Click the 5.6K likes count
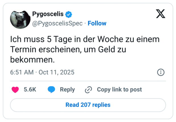This screenshot has width=176, height=122. click(x=30, y=90)
